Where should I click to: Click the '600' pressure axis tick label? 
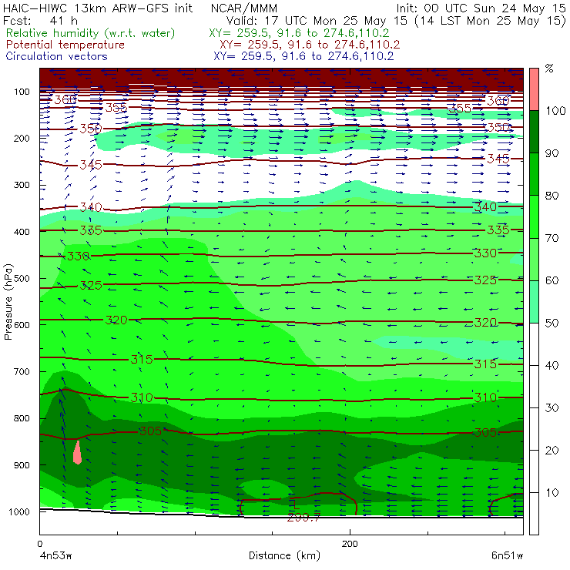tap(22, 325)
